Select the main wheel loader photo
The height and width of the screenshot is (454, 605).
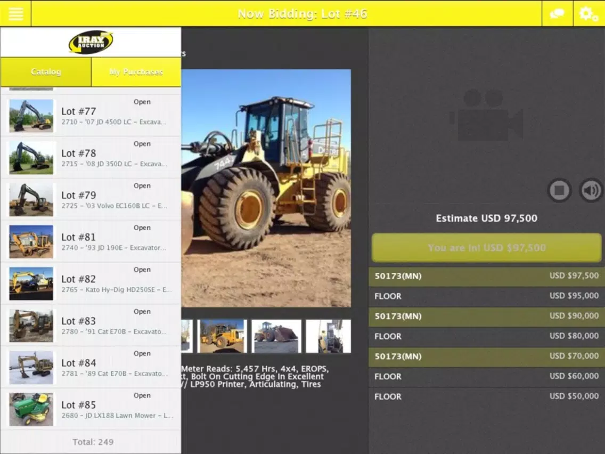coord(266,188)
